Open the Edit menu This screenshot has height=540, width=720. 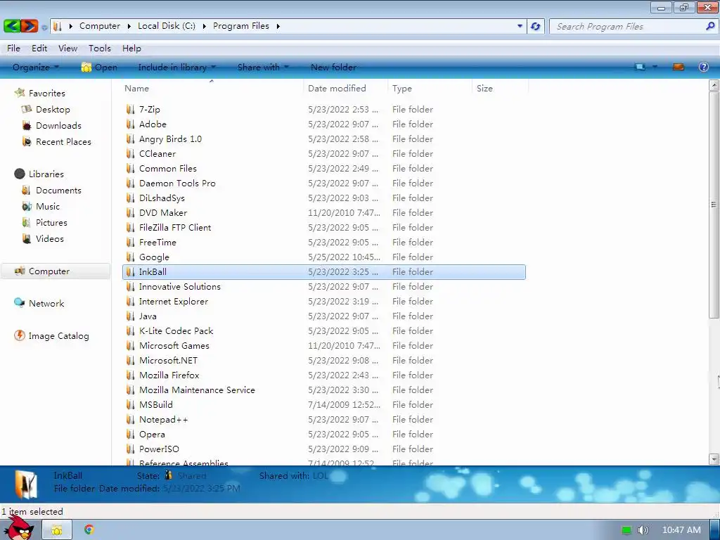click(x=39, y=49)
